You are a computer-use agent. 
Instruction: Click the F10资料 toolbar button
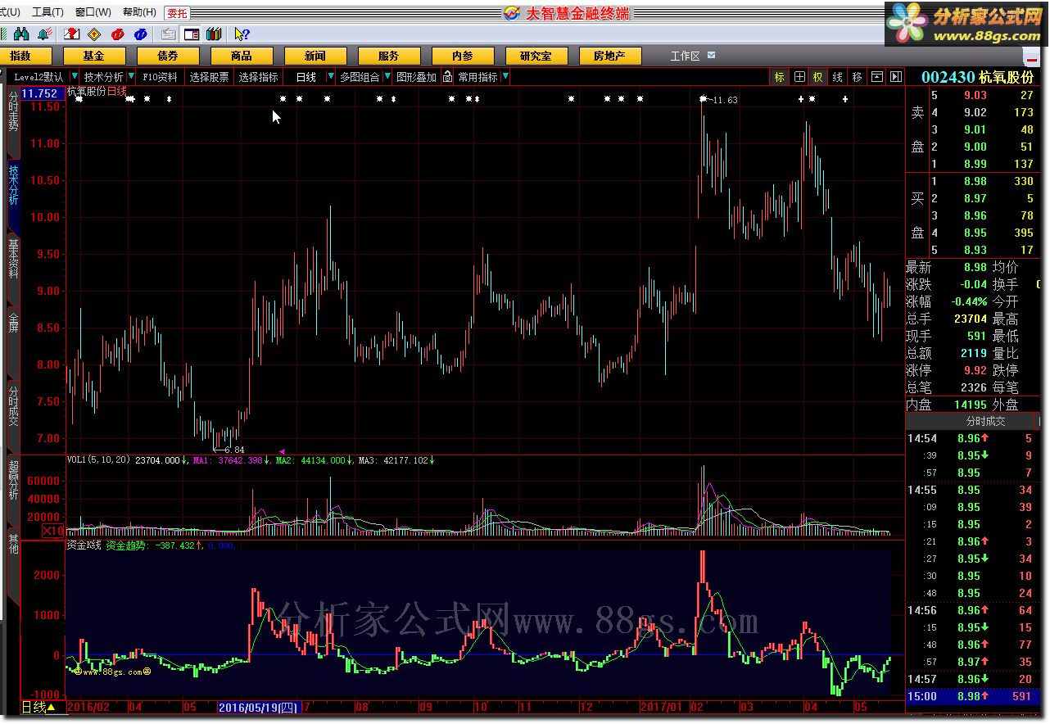pos(160,77)
